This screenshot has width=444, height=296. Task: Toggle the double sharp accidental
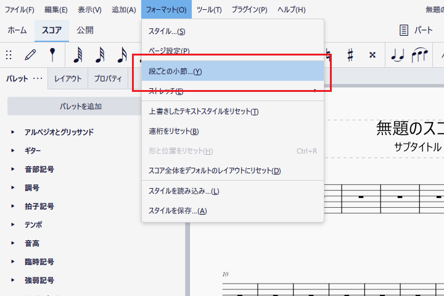372,55
